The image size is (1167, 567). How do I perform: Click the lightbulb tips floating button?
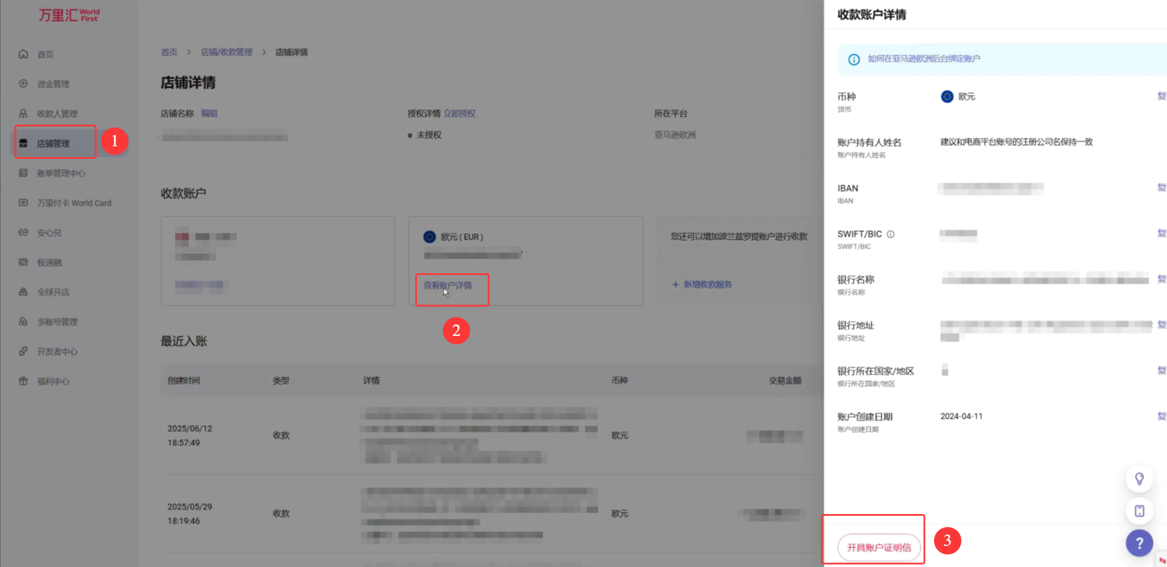pos(1139,479)
